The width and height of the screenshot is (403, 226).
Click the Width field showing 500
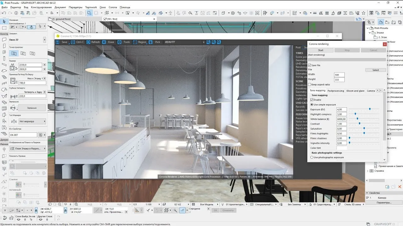[x=340, y=74]
